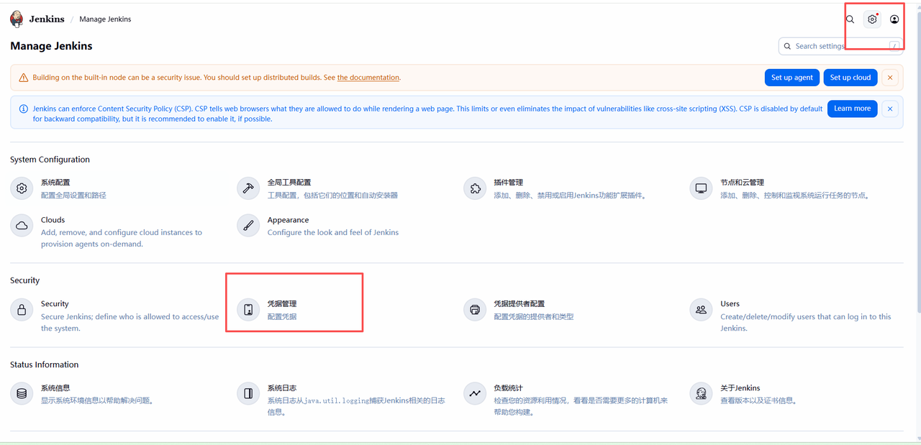
Task: Open the 关于Jenkins title link
Action: tap(740, 387)
